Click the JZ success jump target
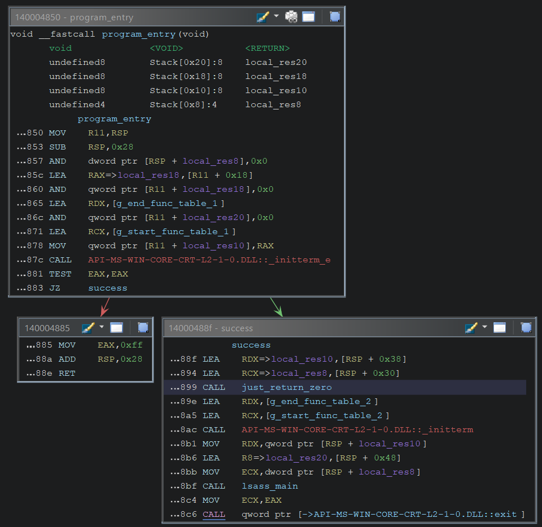542x527 pixels. [107, 288]
